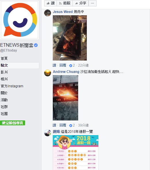Open Jesus Weed's profile avatar

(x=48, y=13)
